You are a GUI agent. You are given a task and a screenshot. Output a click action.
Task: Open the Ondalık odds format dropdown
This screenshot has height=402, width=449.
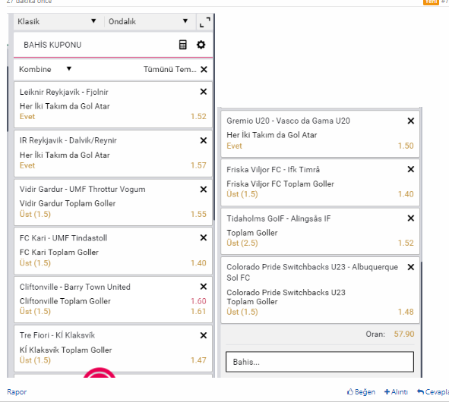148,21
